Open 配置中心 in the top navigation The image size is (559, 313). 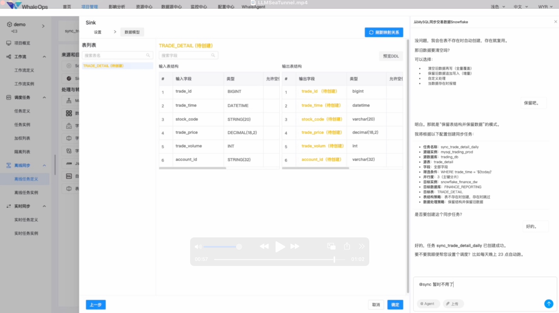(226, 7)
